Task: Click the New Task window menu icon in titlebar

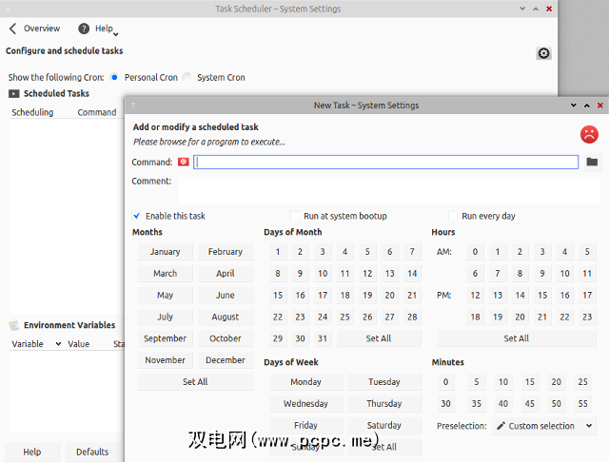Action: pyautogui.click(x=133, y=106)
